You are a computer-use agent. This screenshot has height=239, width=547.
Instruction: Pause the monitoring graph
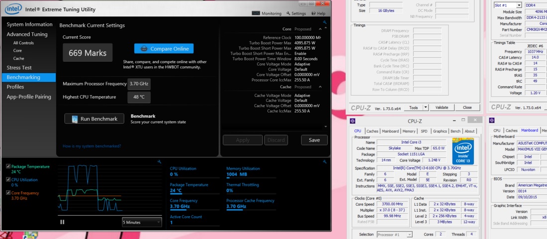pyautogui.click(x=62, y=222)
